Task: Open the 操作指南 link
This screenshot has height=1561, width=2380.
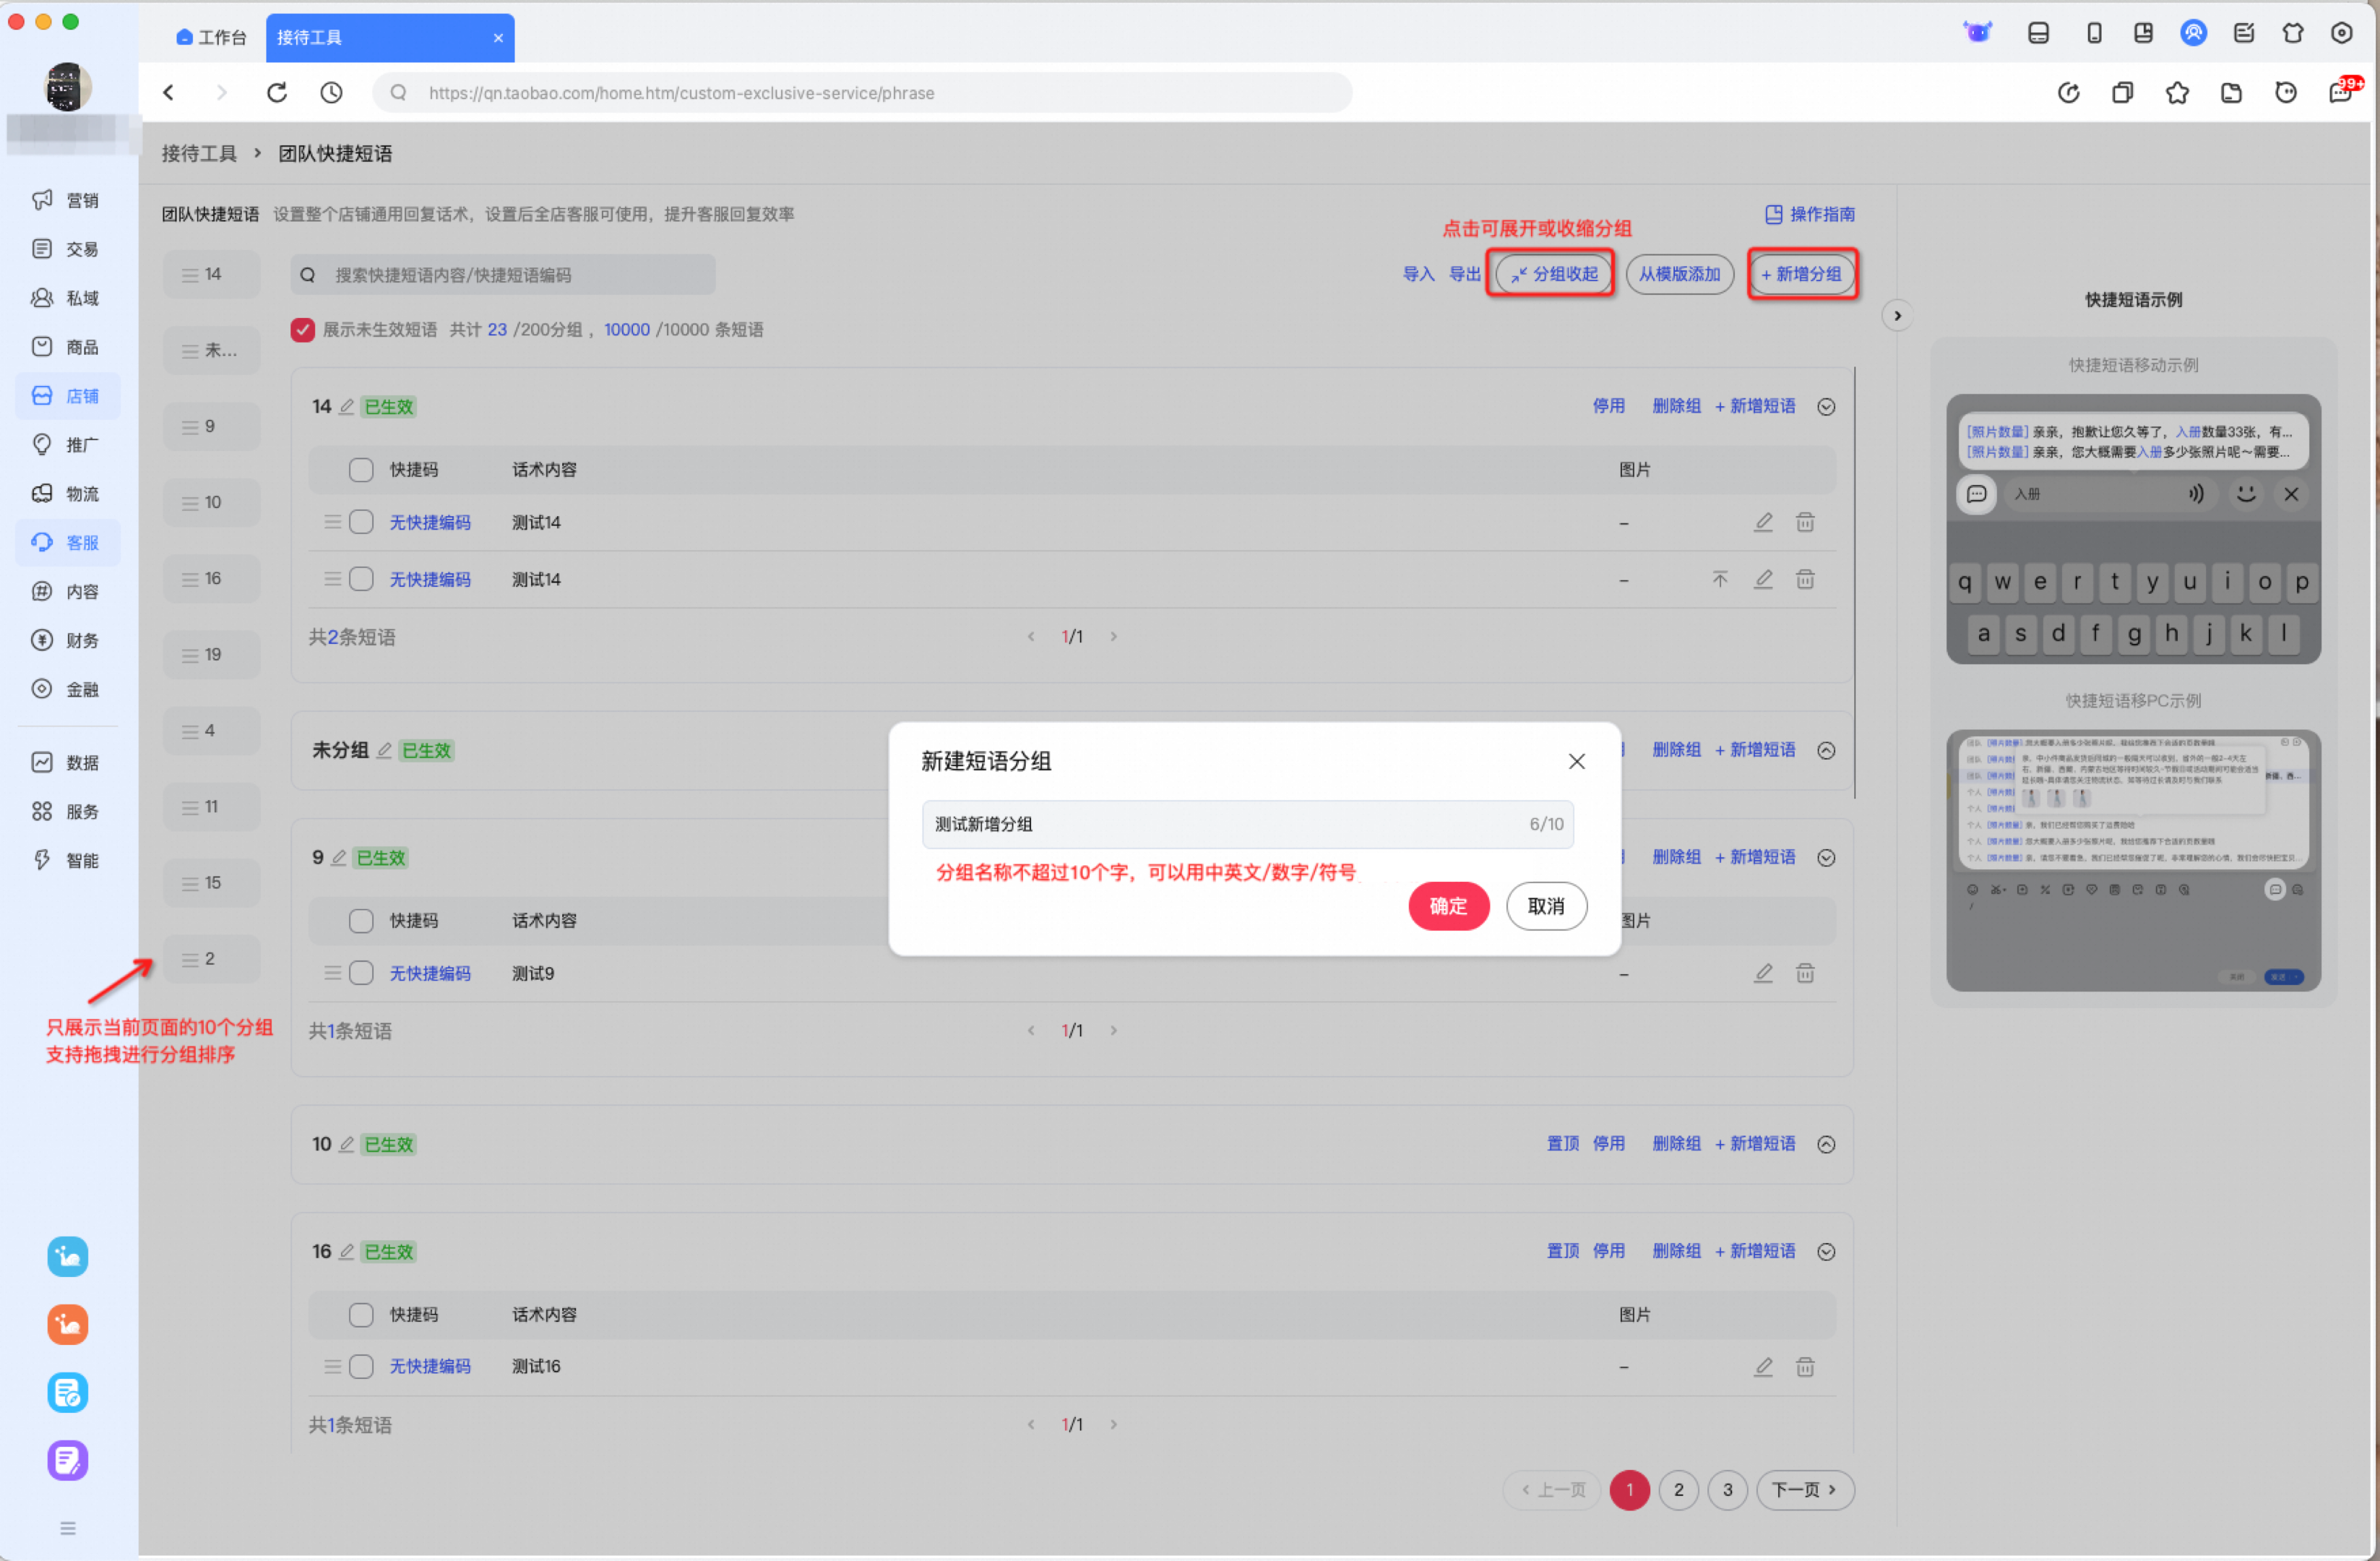Action: [1810, 214]
